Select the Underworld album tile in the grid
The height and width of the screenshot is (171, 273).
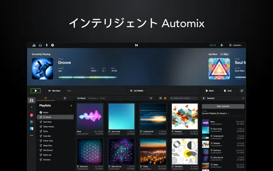point(153,119)
